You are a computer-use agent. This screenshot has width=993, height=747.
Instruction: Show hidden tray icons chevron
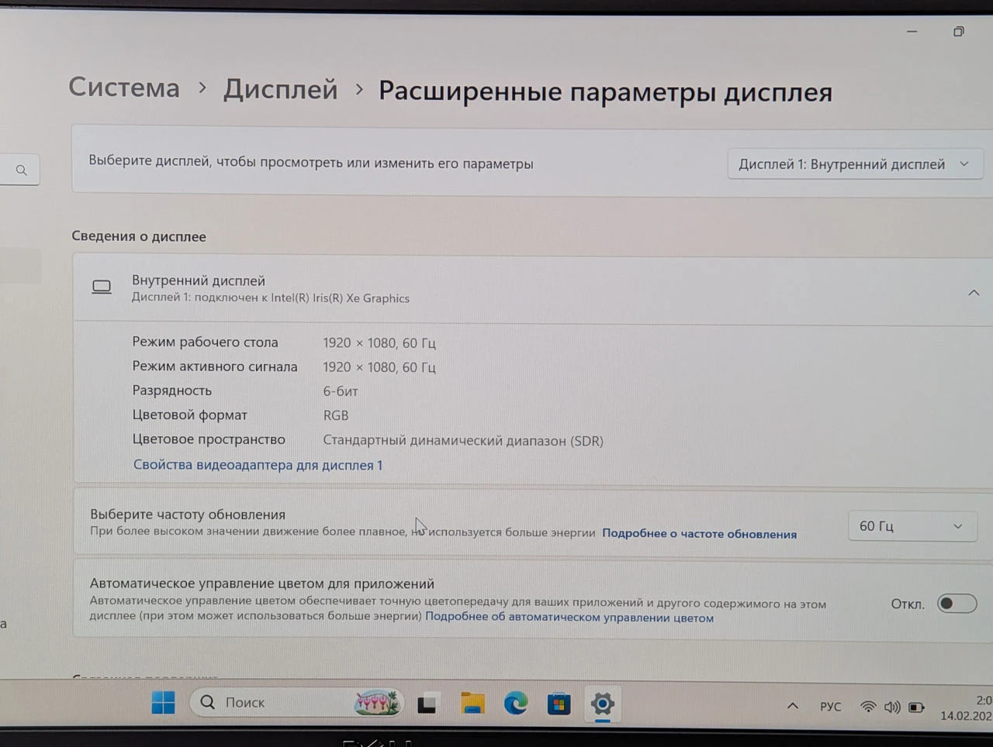[x=793, y=706]
